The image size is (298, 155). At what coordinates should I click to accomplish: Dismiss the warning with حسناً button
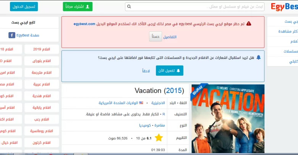pos(155,37)
